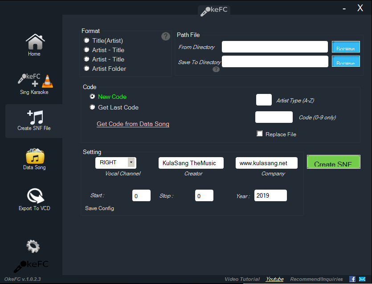Select the Create SNF File tab
The height and width of the screenshot is (284, 372).
34,121
